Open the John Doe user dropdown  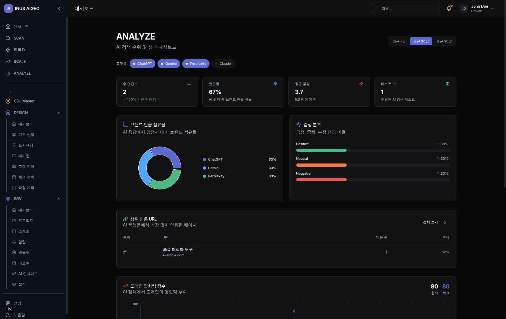click(492, 8)
